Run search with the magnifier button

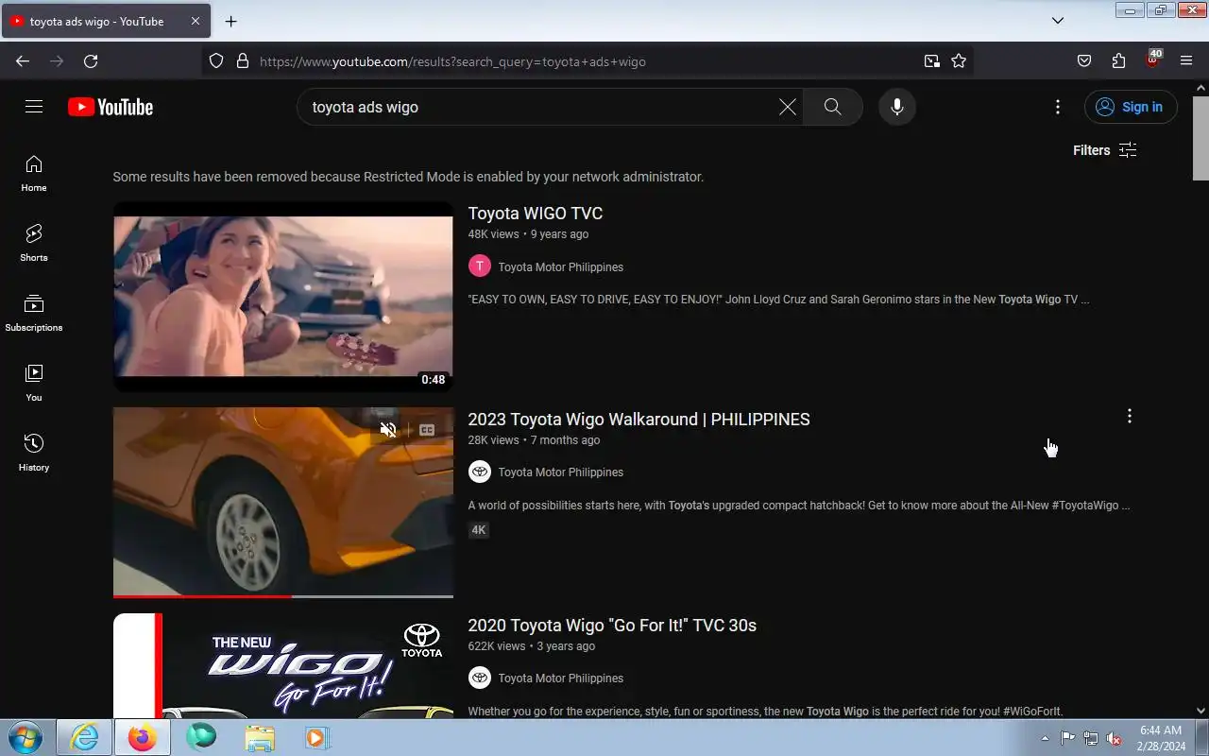[x=832, y=107]
